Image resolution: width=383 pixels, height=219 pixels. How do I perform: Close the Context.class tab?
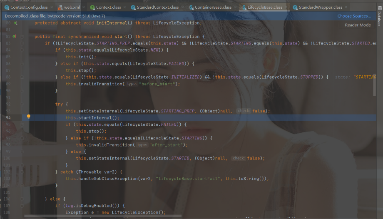tap(124, 7)
